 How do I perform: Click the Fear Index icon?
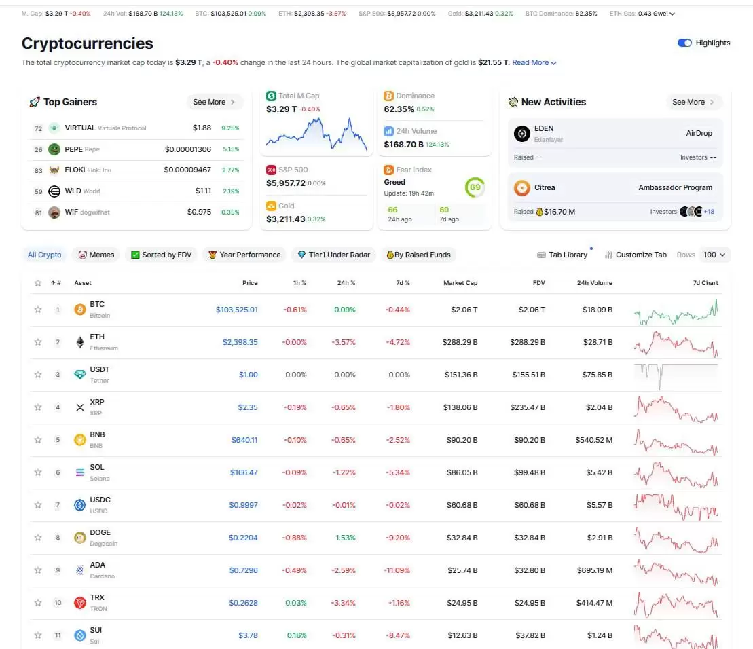tap(388, 170)
